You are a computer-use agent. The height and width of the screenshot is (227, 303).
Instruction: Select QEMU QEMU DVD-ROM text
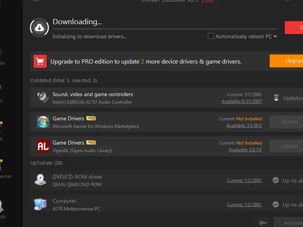(x=77, y=185)
